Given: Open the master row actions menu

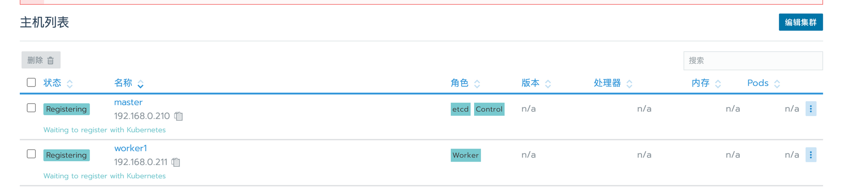Looking at the screenshot, I should coord(811,109).
